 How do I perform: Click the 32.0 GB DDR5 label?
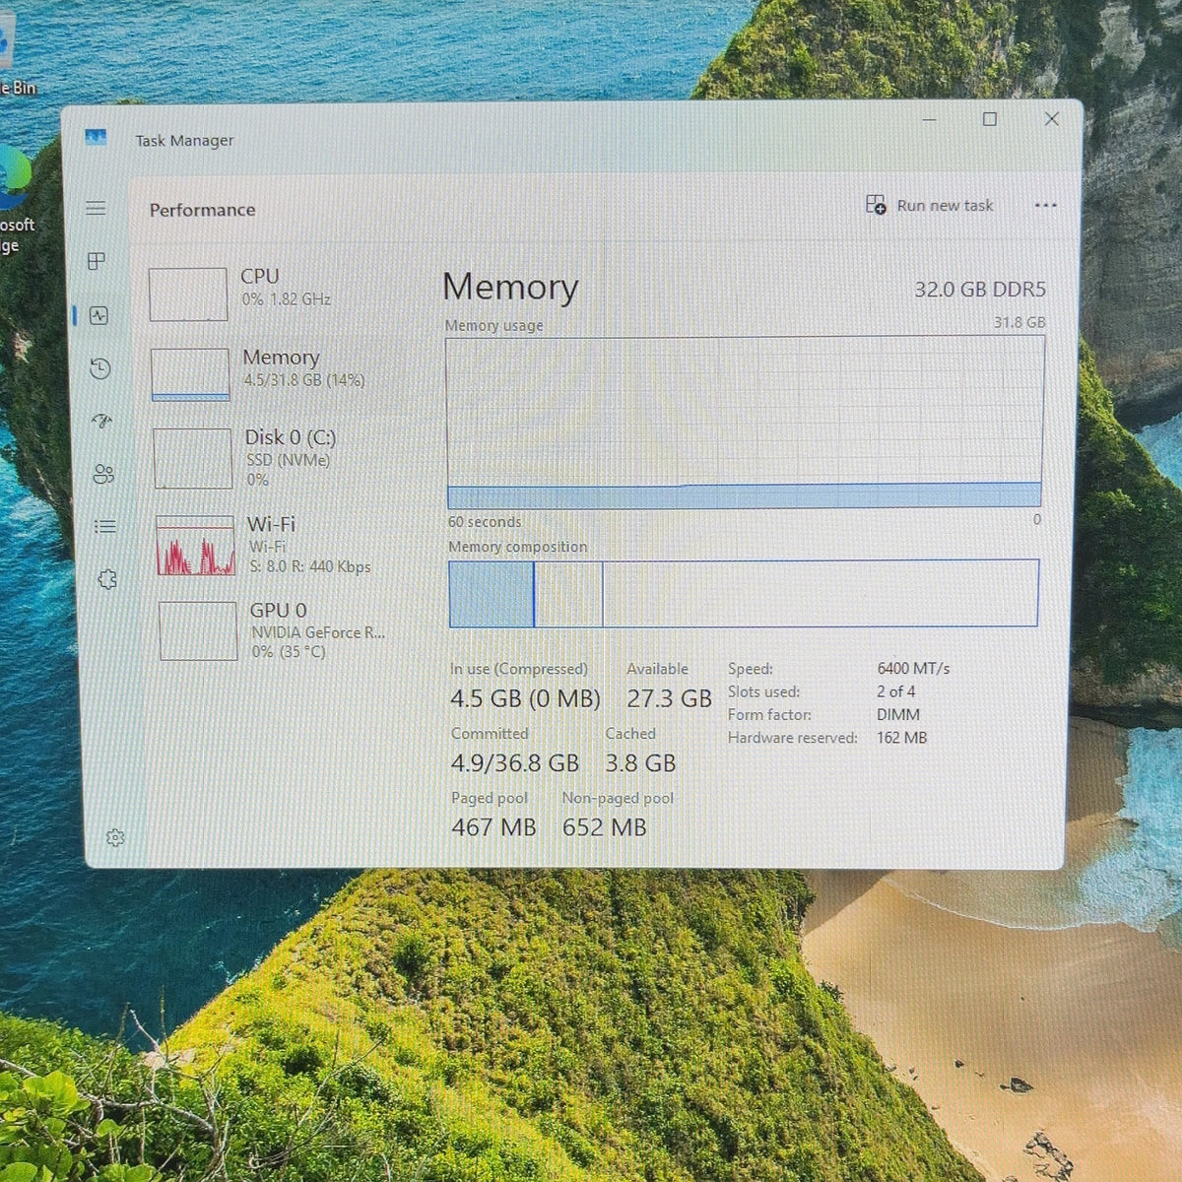pyautogui.click(x=980, y=290)
